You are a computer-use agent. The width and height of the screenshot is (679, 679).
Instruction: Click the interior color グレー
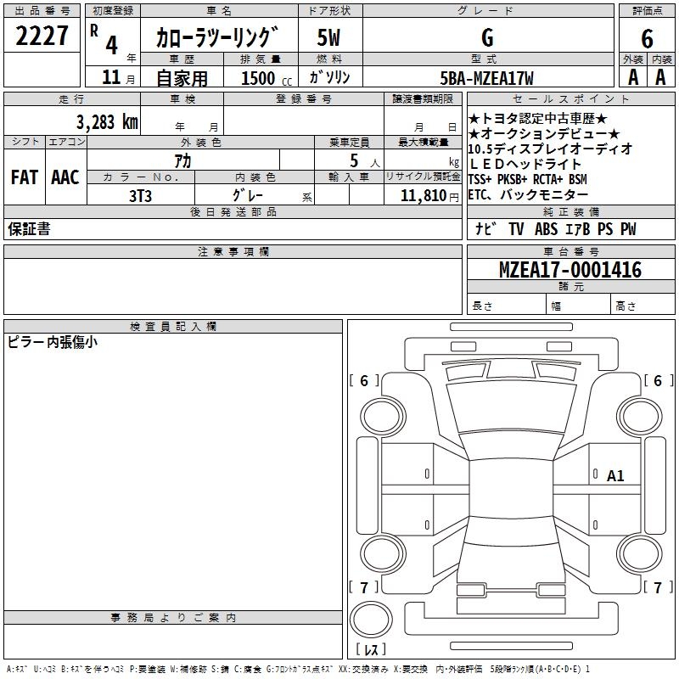point(248,195)
